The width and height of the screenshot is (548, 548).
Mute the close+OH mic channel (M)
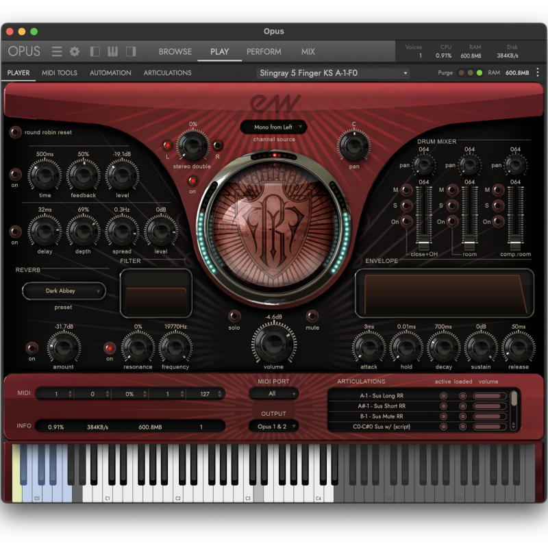[406, 190]
